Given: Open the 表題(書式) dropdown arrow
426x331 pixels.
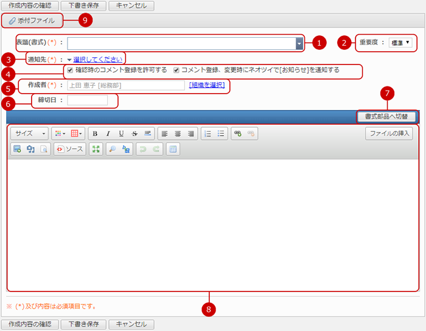Looking at the screenshot, I should 299,43.
